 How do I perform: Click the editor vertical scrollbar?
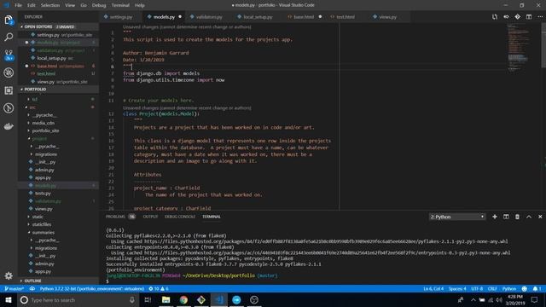(x=543, y=45)
